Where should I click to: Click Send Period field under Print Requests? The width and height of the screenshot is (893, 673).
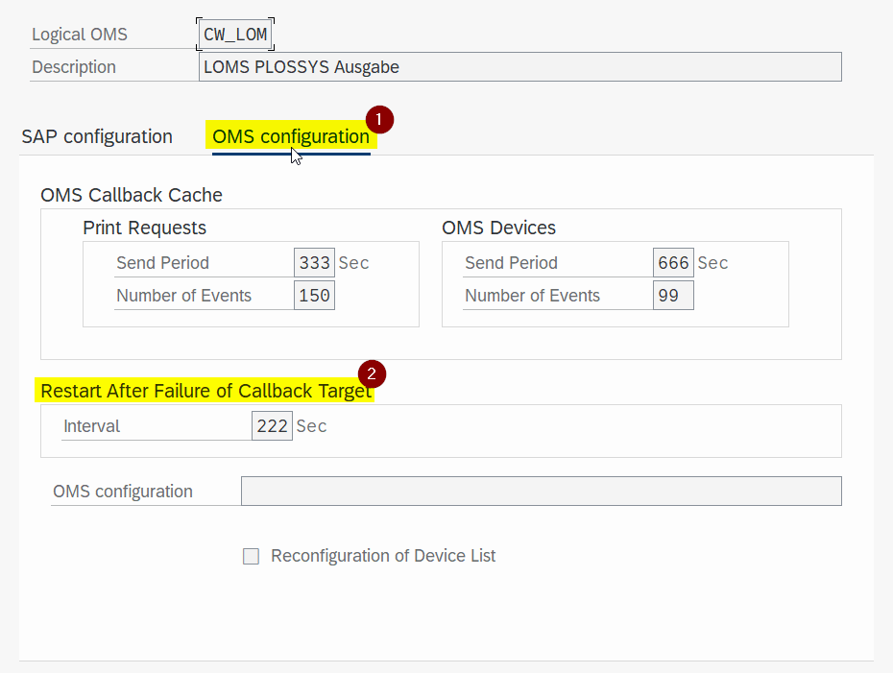tap(315, 262)
